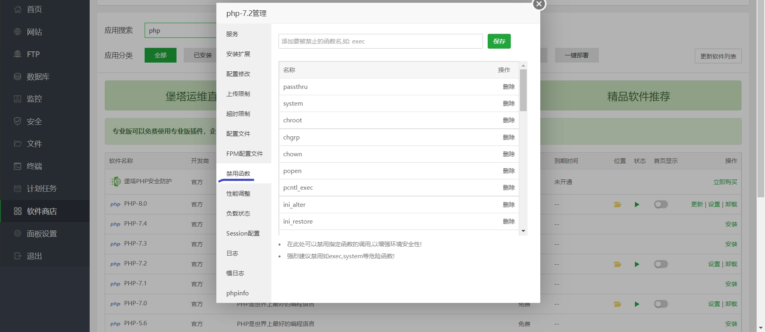Click the ini_alter function name

pyautogui.click(x=294, y=204)
